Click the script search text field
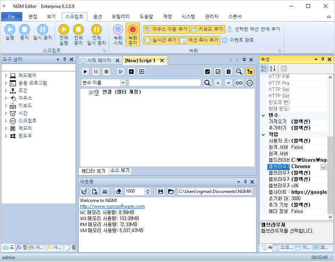 165,83
